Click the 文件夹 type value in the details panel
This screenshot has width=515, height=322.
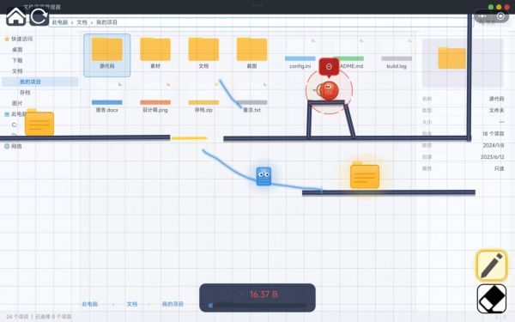(x=497, y=111)
